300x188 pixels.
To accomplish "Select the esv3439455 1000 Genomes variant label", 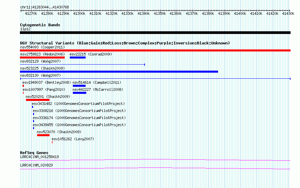I will (x=79, y=125).
